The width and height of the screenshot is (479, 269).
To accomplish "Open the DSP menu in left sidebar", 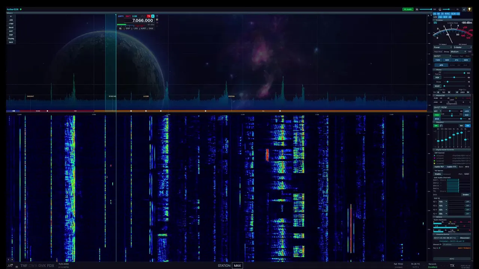I will (x=11, y=35).
